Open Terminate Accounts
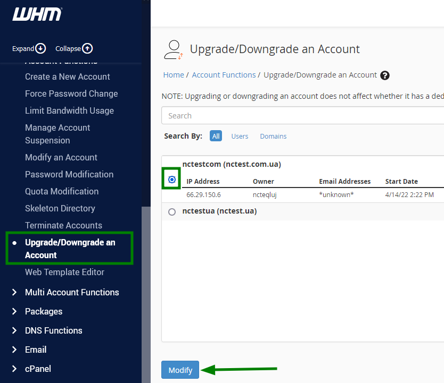The image size is (444, 383). coord(63,225)
